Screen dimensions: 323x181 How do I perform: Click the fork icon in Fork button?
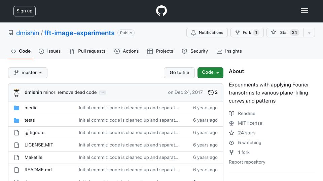pyautogui.click(x=238, y=33)
